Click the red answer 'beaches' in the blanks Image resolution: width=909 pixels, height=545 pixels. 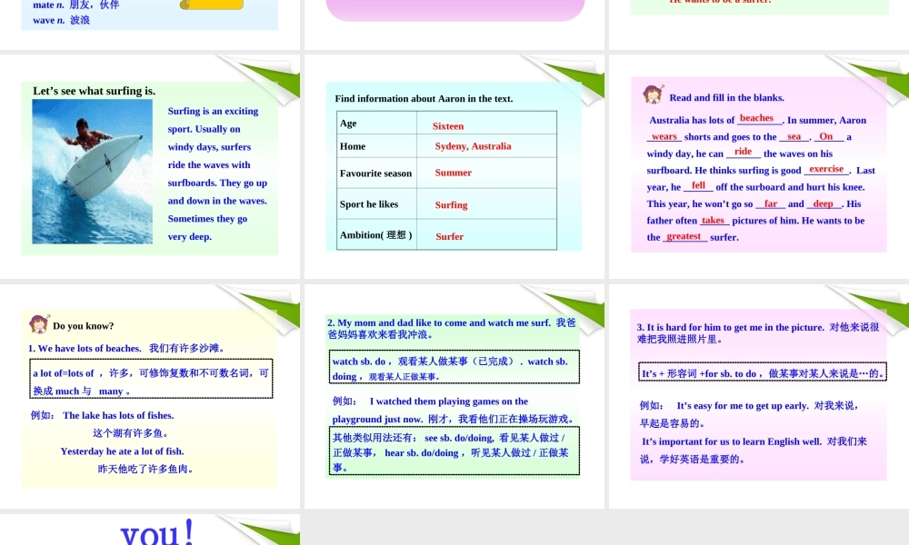756,117
